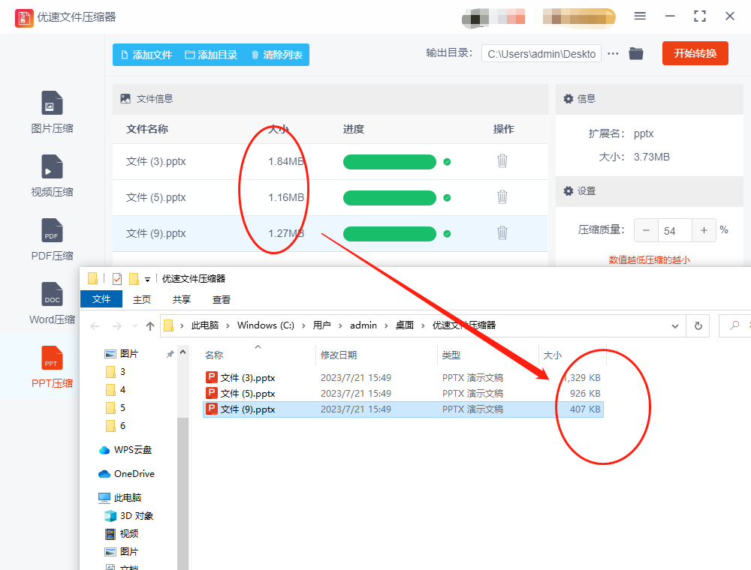Click the compression quality value 54
Viewport: 751px width, 570px height.
(x=675, y=231)
